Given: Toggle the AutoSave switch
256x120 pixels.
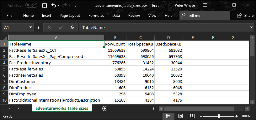Looking at the screenshot, I should click(31, 6).
